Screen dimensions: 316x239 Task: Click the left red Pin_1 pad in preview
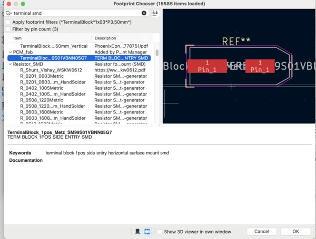(x=207, y=66)
